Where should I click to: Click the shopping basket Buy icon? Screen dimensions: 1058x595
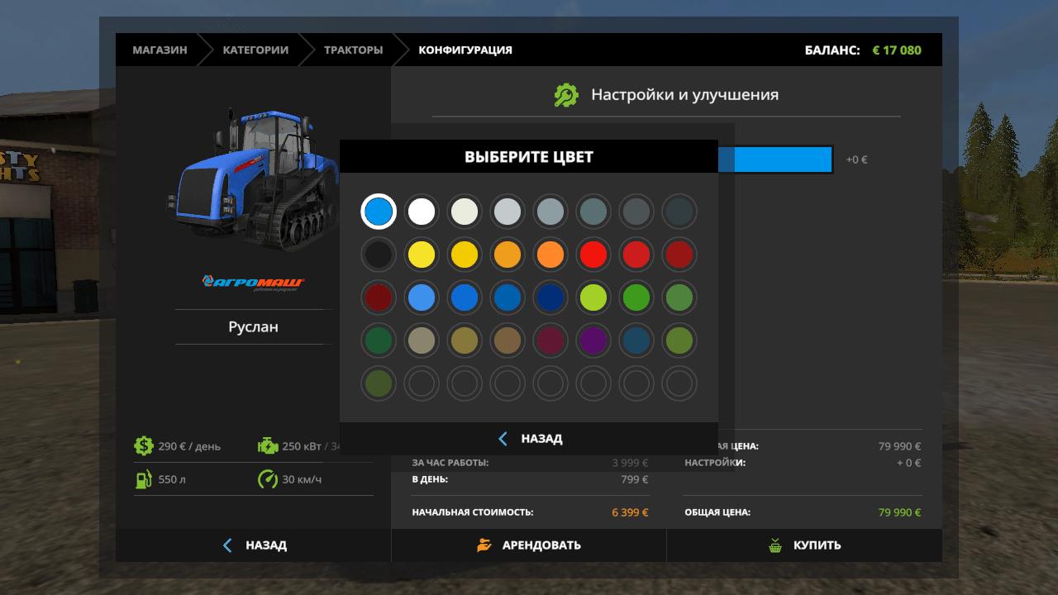[775, 545]
